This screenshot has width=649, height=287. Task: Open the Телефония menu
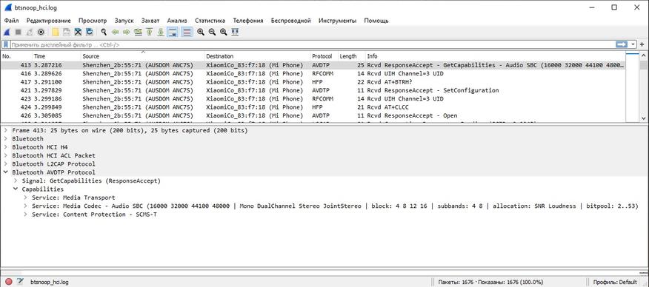tap(248, 20)
